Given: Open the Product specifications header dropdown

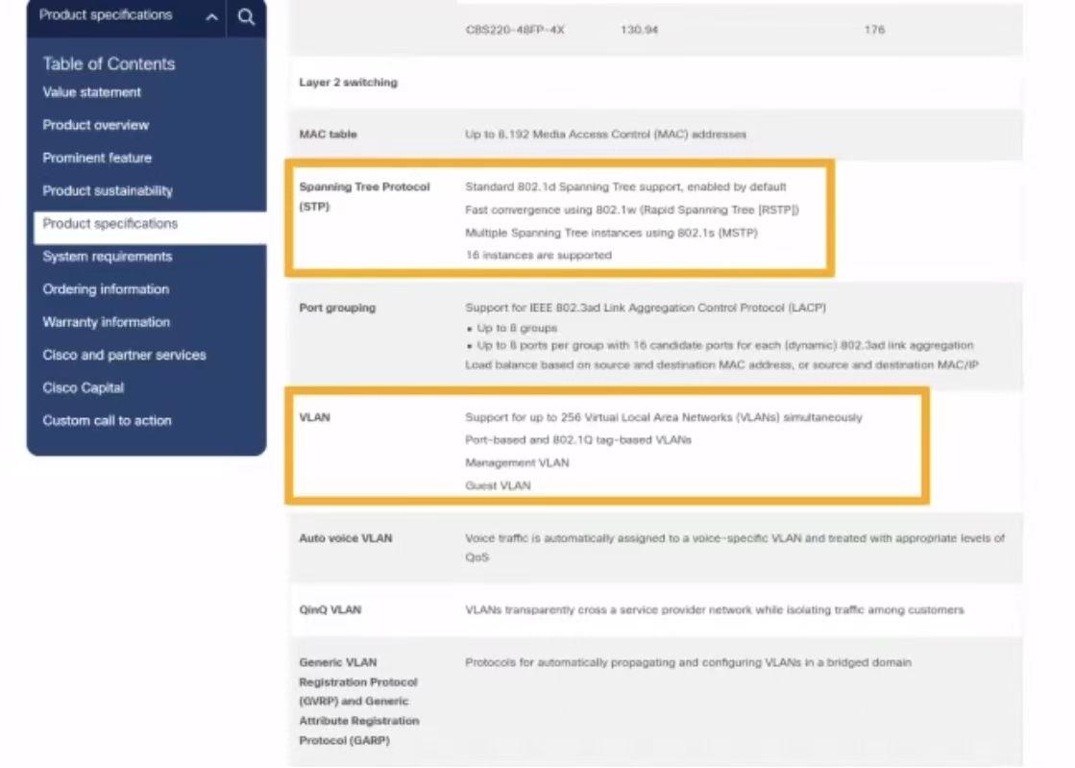Looking at the screenshot, I should click(126, 16).
